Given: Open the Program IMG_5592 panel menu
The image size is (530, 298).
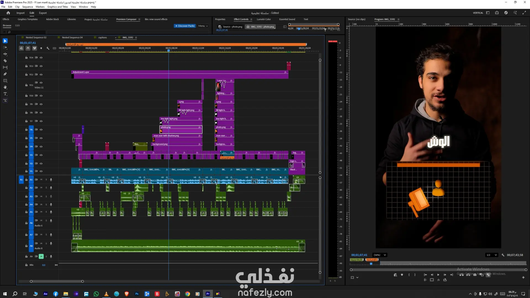Looking at the screenshot, I should [398, 19].
